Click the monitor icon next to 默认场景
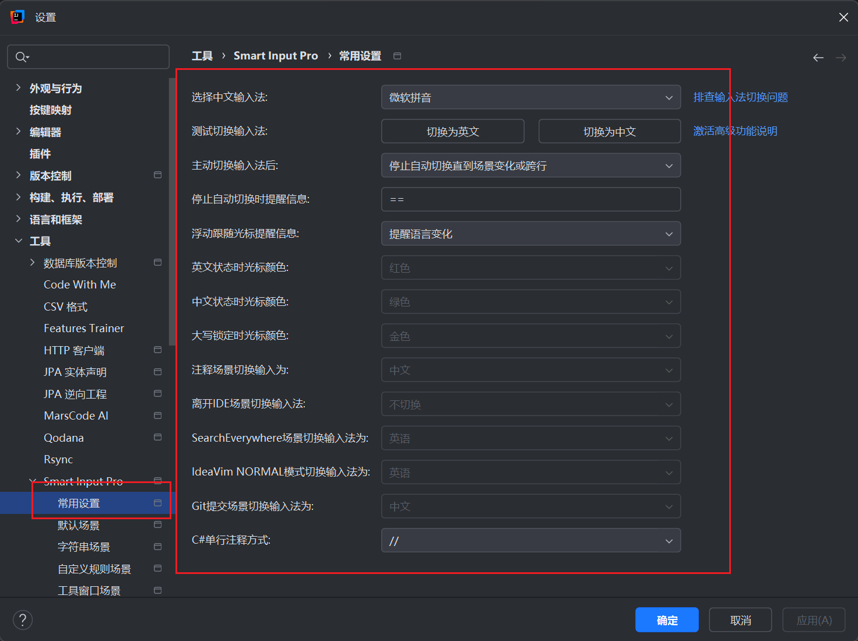The width and height of the screenshot is (858, 641). [x=157, y=524]
